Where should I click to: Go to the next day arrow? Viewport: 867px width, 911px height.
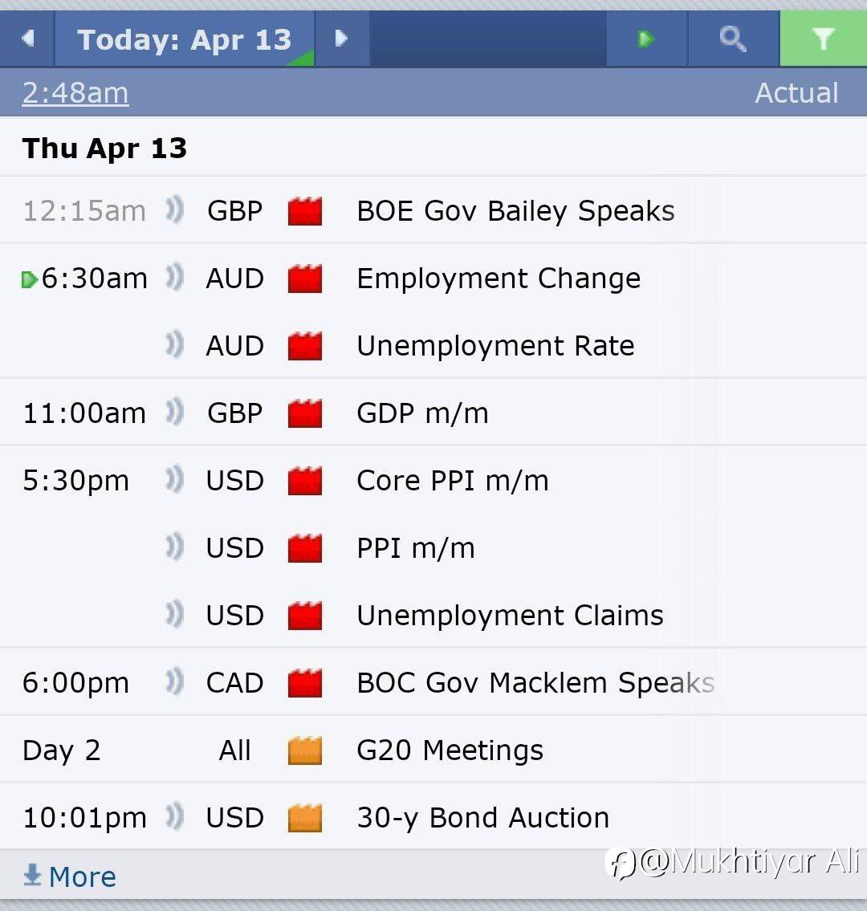pos(341,39)
